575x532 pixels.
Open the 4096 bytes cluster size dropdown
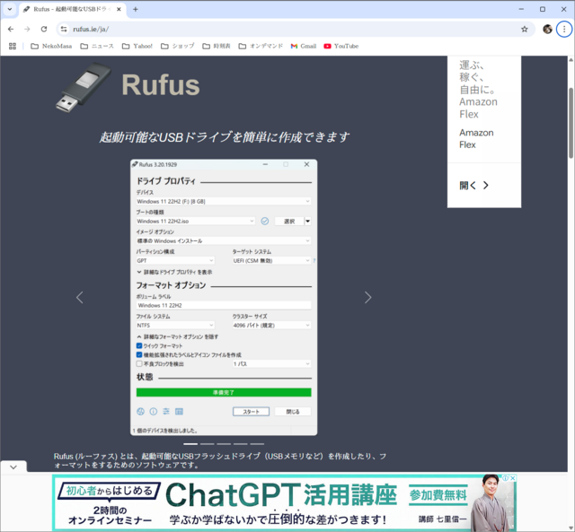click(x=271, y=325)
